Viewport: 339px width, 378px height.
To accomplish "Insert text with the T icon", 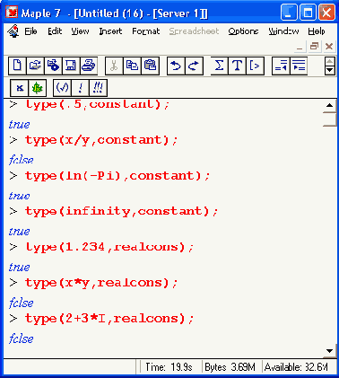I will click(x=238, y=66).
